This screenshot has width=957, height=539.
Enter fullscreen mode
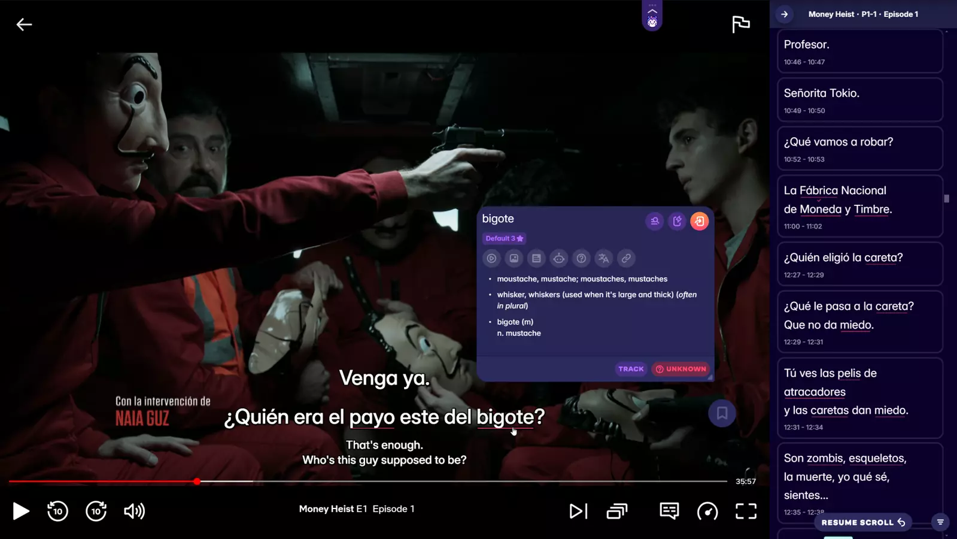click(x=746, y=511)
